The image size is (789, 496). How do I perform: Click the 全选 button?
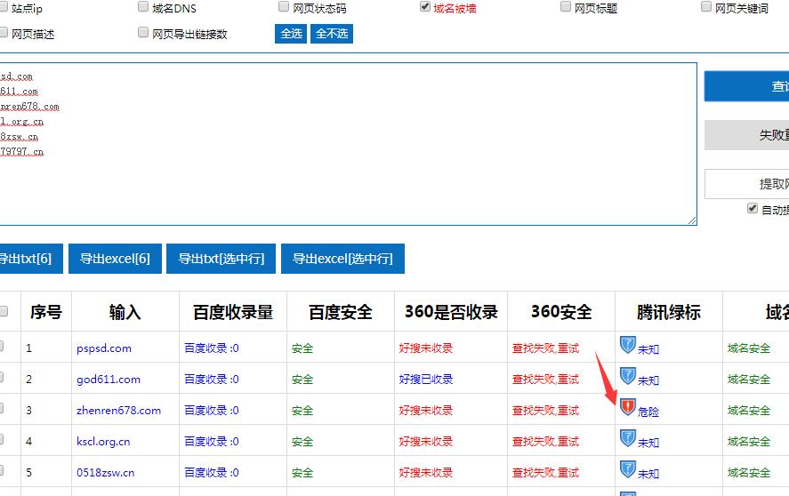coord(291,34)
